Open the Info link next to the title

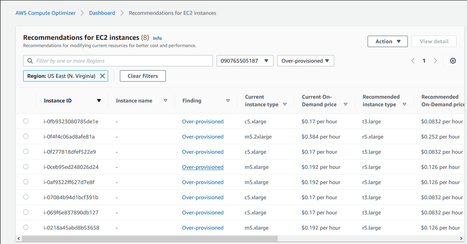pos(157,38)
